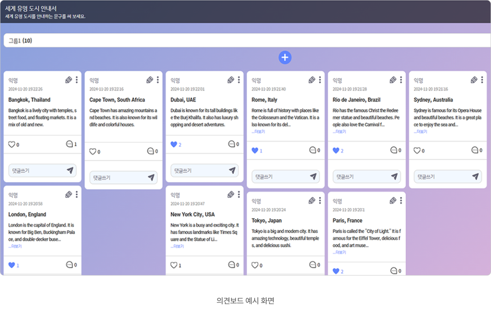This screenshot has width=491, height=318.
Task: Click send arrow on Sydney, Australia card
Action: click(475, 177)
